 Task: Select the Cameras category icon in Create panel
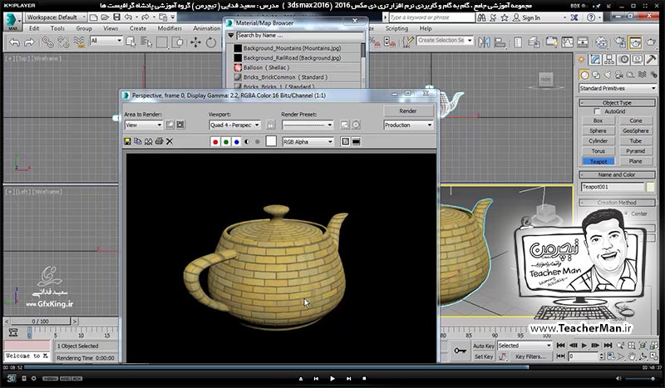click(x=619, y=75)
